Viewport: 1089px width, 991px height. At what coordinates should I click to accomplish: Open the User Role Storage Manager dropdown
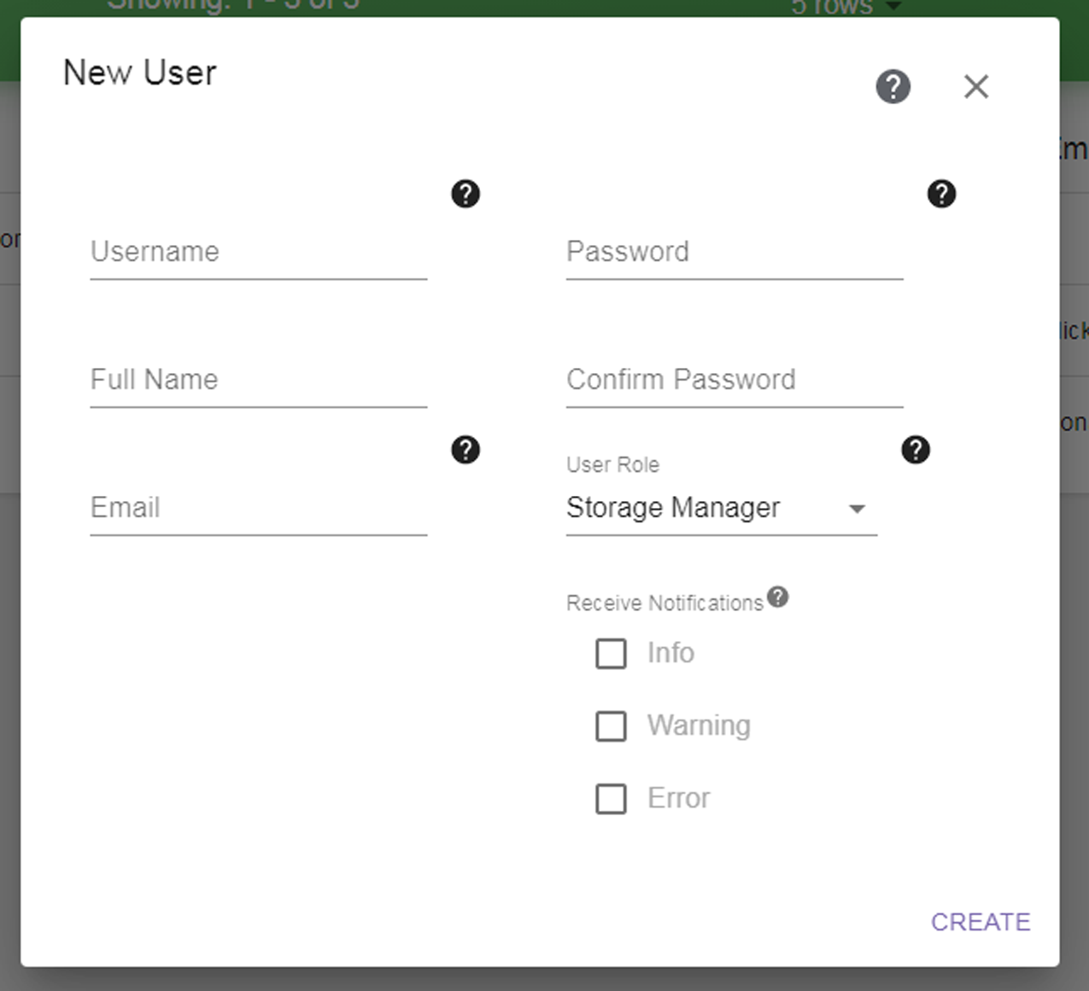(722, 509)
